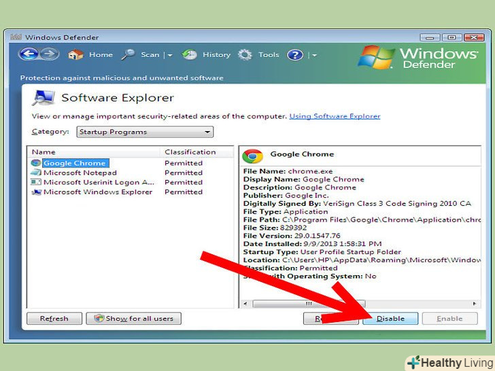Click the Forward navigation arrow
The image size is (495, 371).
pos(49,54)
